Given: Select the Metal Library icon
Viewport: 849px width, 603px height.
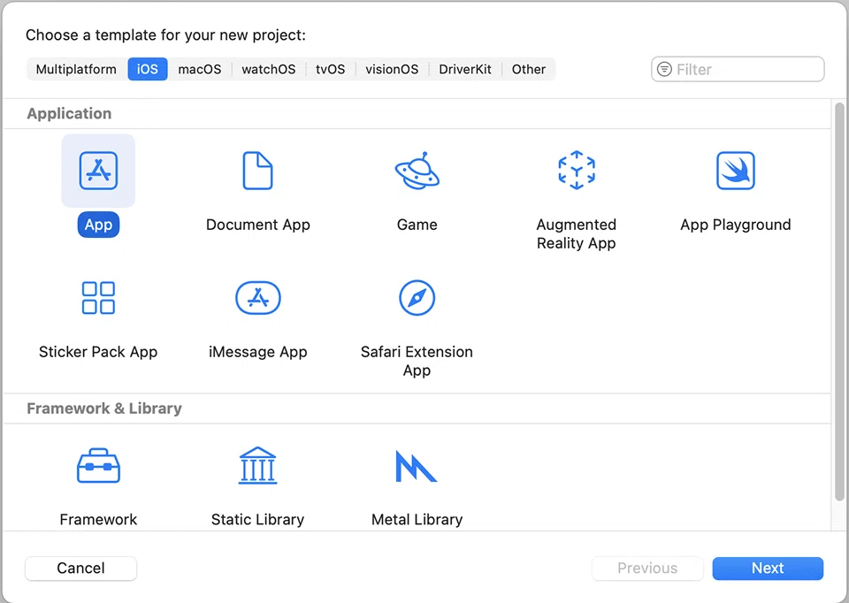Looking at the screenshot, I should [416, 465].
